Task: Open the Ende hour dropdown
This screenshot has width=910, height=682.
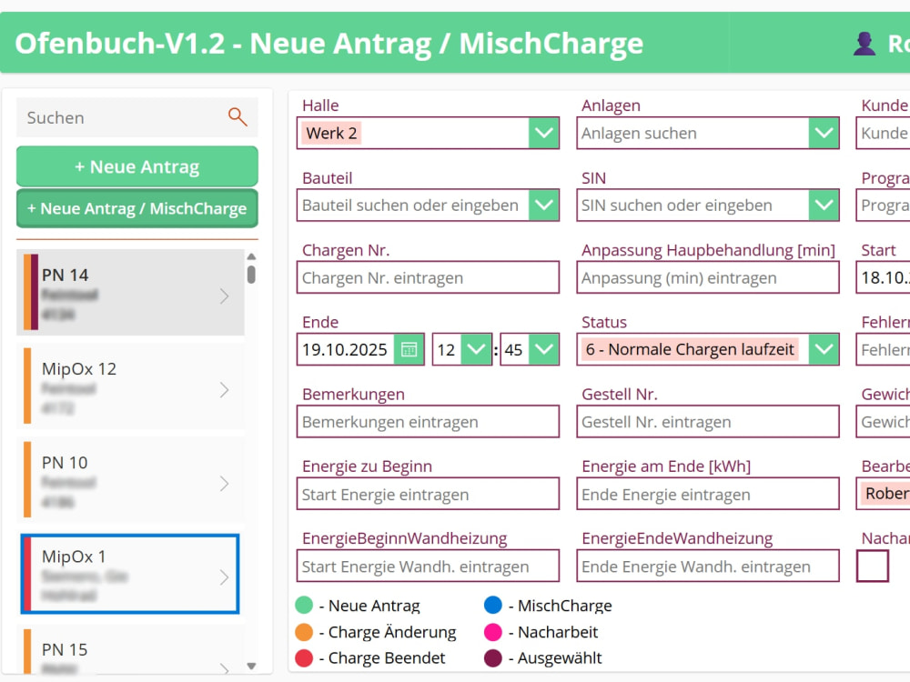Action: pyautogui.click(x=476, y=349)
